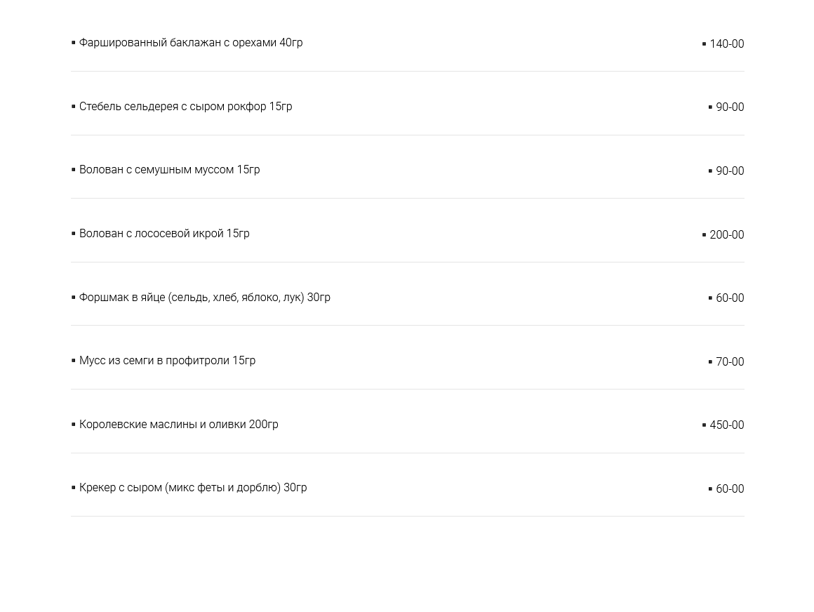Click the bullet marker beside the 450-00 price
Viewport: 814px width, 612px height.
704,425
